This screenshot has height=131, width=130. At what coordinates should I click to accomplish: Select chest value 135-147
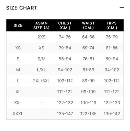coord(65,114)
